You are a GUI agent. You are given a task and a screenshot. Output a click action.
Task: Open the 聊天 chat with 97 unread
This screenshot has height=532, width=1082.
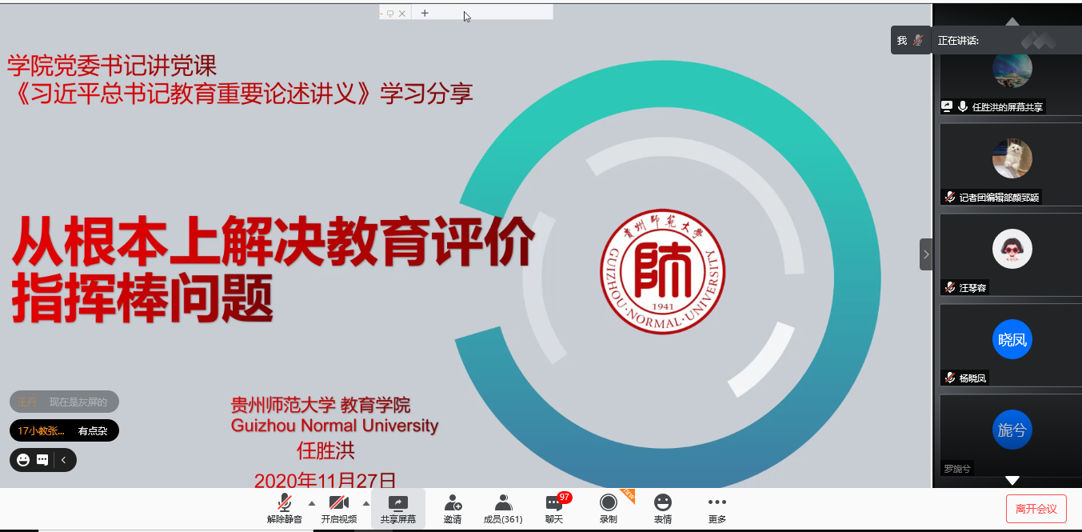[554, 508]
